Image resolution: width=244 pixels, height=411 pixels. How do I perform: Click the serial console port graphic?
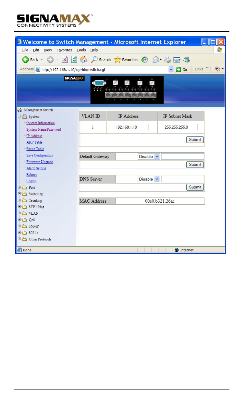click(x=99, y=83)
